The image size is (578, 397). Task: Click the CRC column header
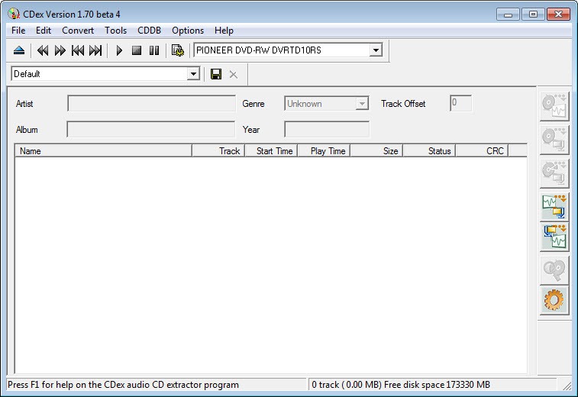[482, 150]
